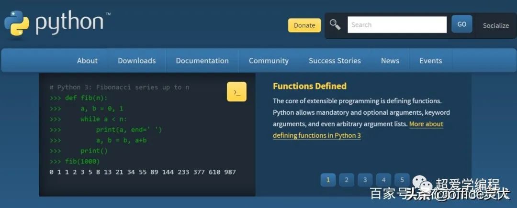Image resolution: width=517 pixels, height=208 pixels.
Task: Switch to slide 5 in the pager
Action: [402, 180]
